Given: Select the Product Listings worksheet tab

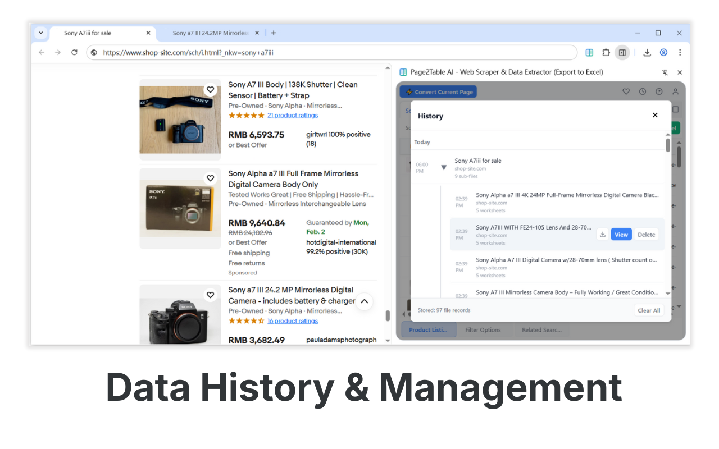Looking at the screenshot, I should pos(428,330).
